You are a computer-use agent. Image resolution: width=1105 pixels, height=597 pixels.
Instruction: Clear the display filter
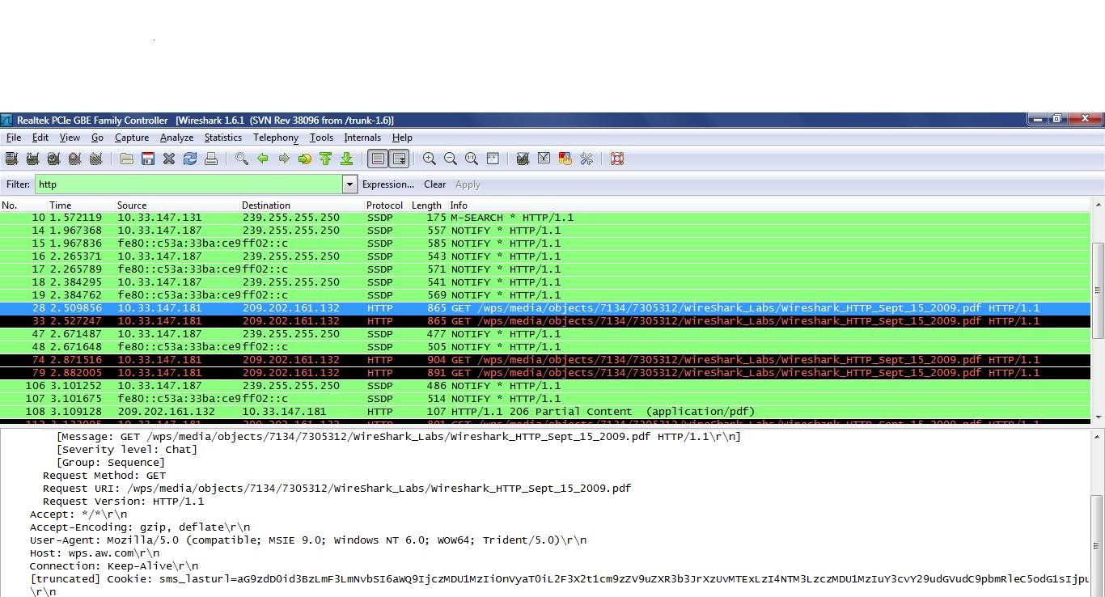(435, 184)
